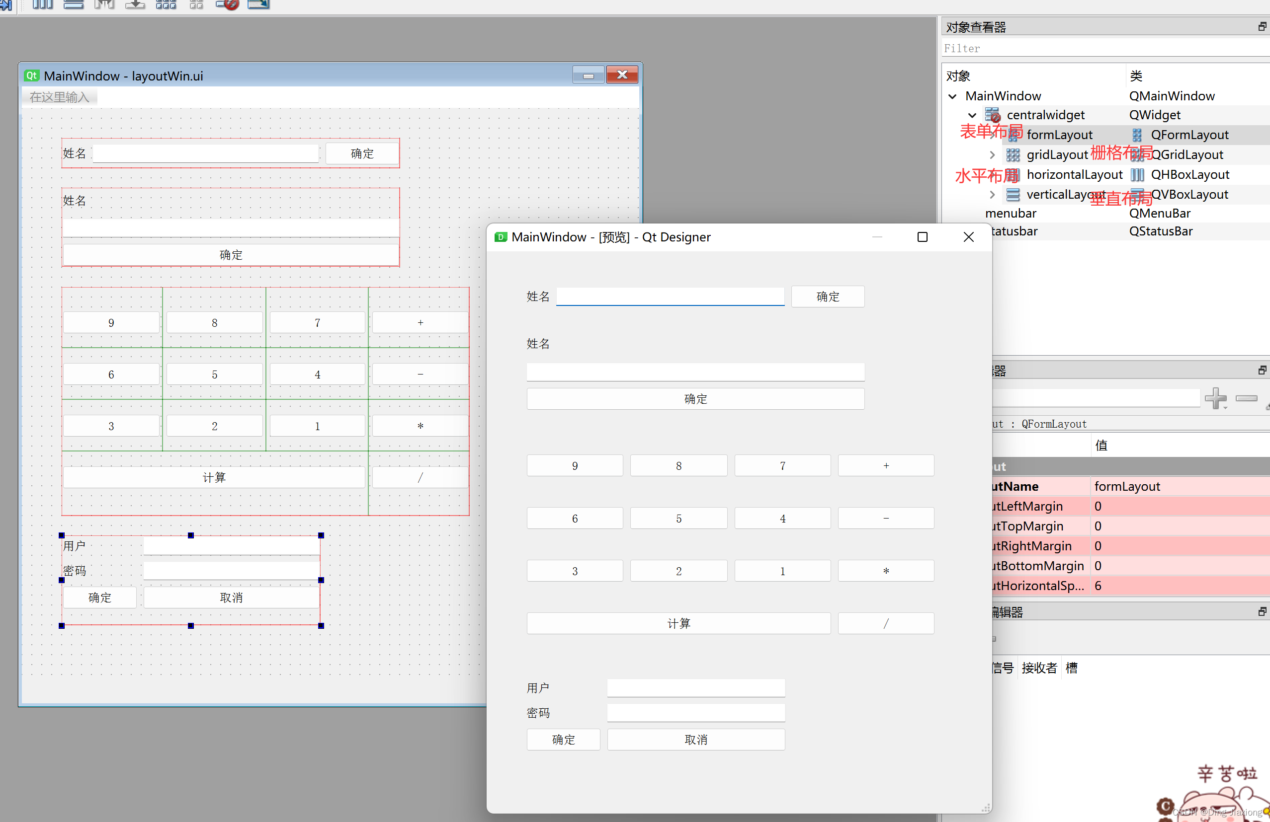The width and height of the screenshot is (1270, 822).
Task: Click the 信号 column header
Action: [1003, 668]
